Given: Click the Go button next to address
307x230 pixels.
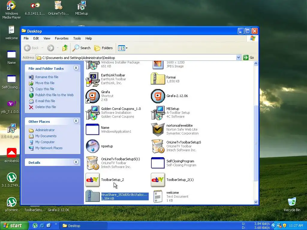Looking at the screenshot, I should click(x=249, y=57).
